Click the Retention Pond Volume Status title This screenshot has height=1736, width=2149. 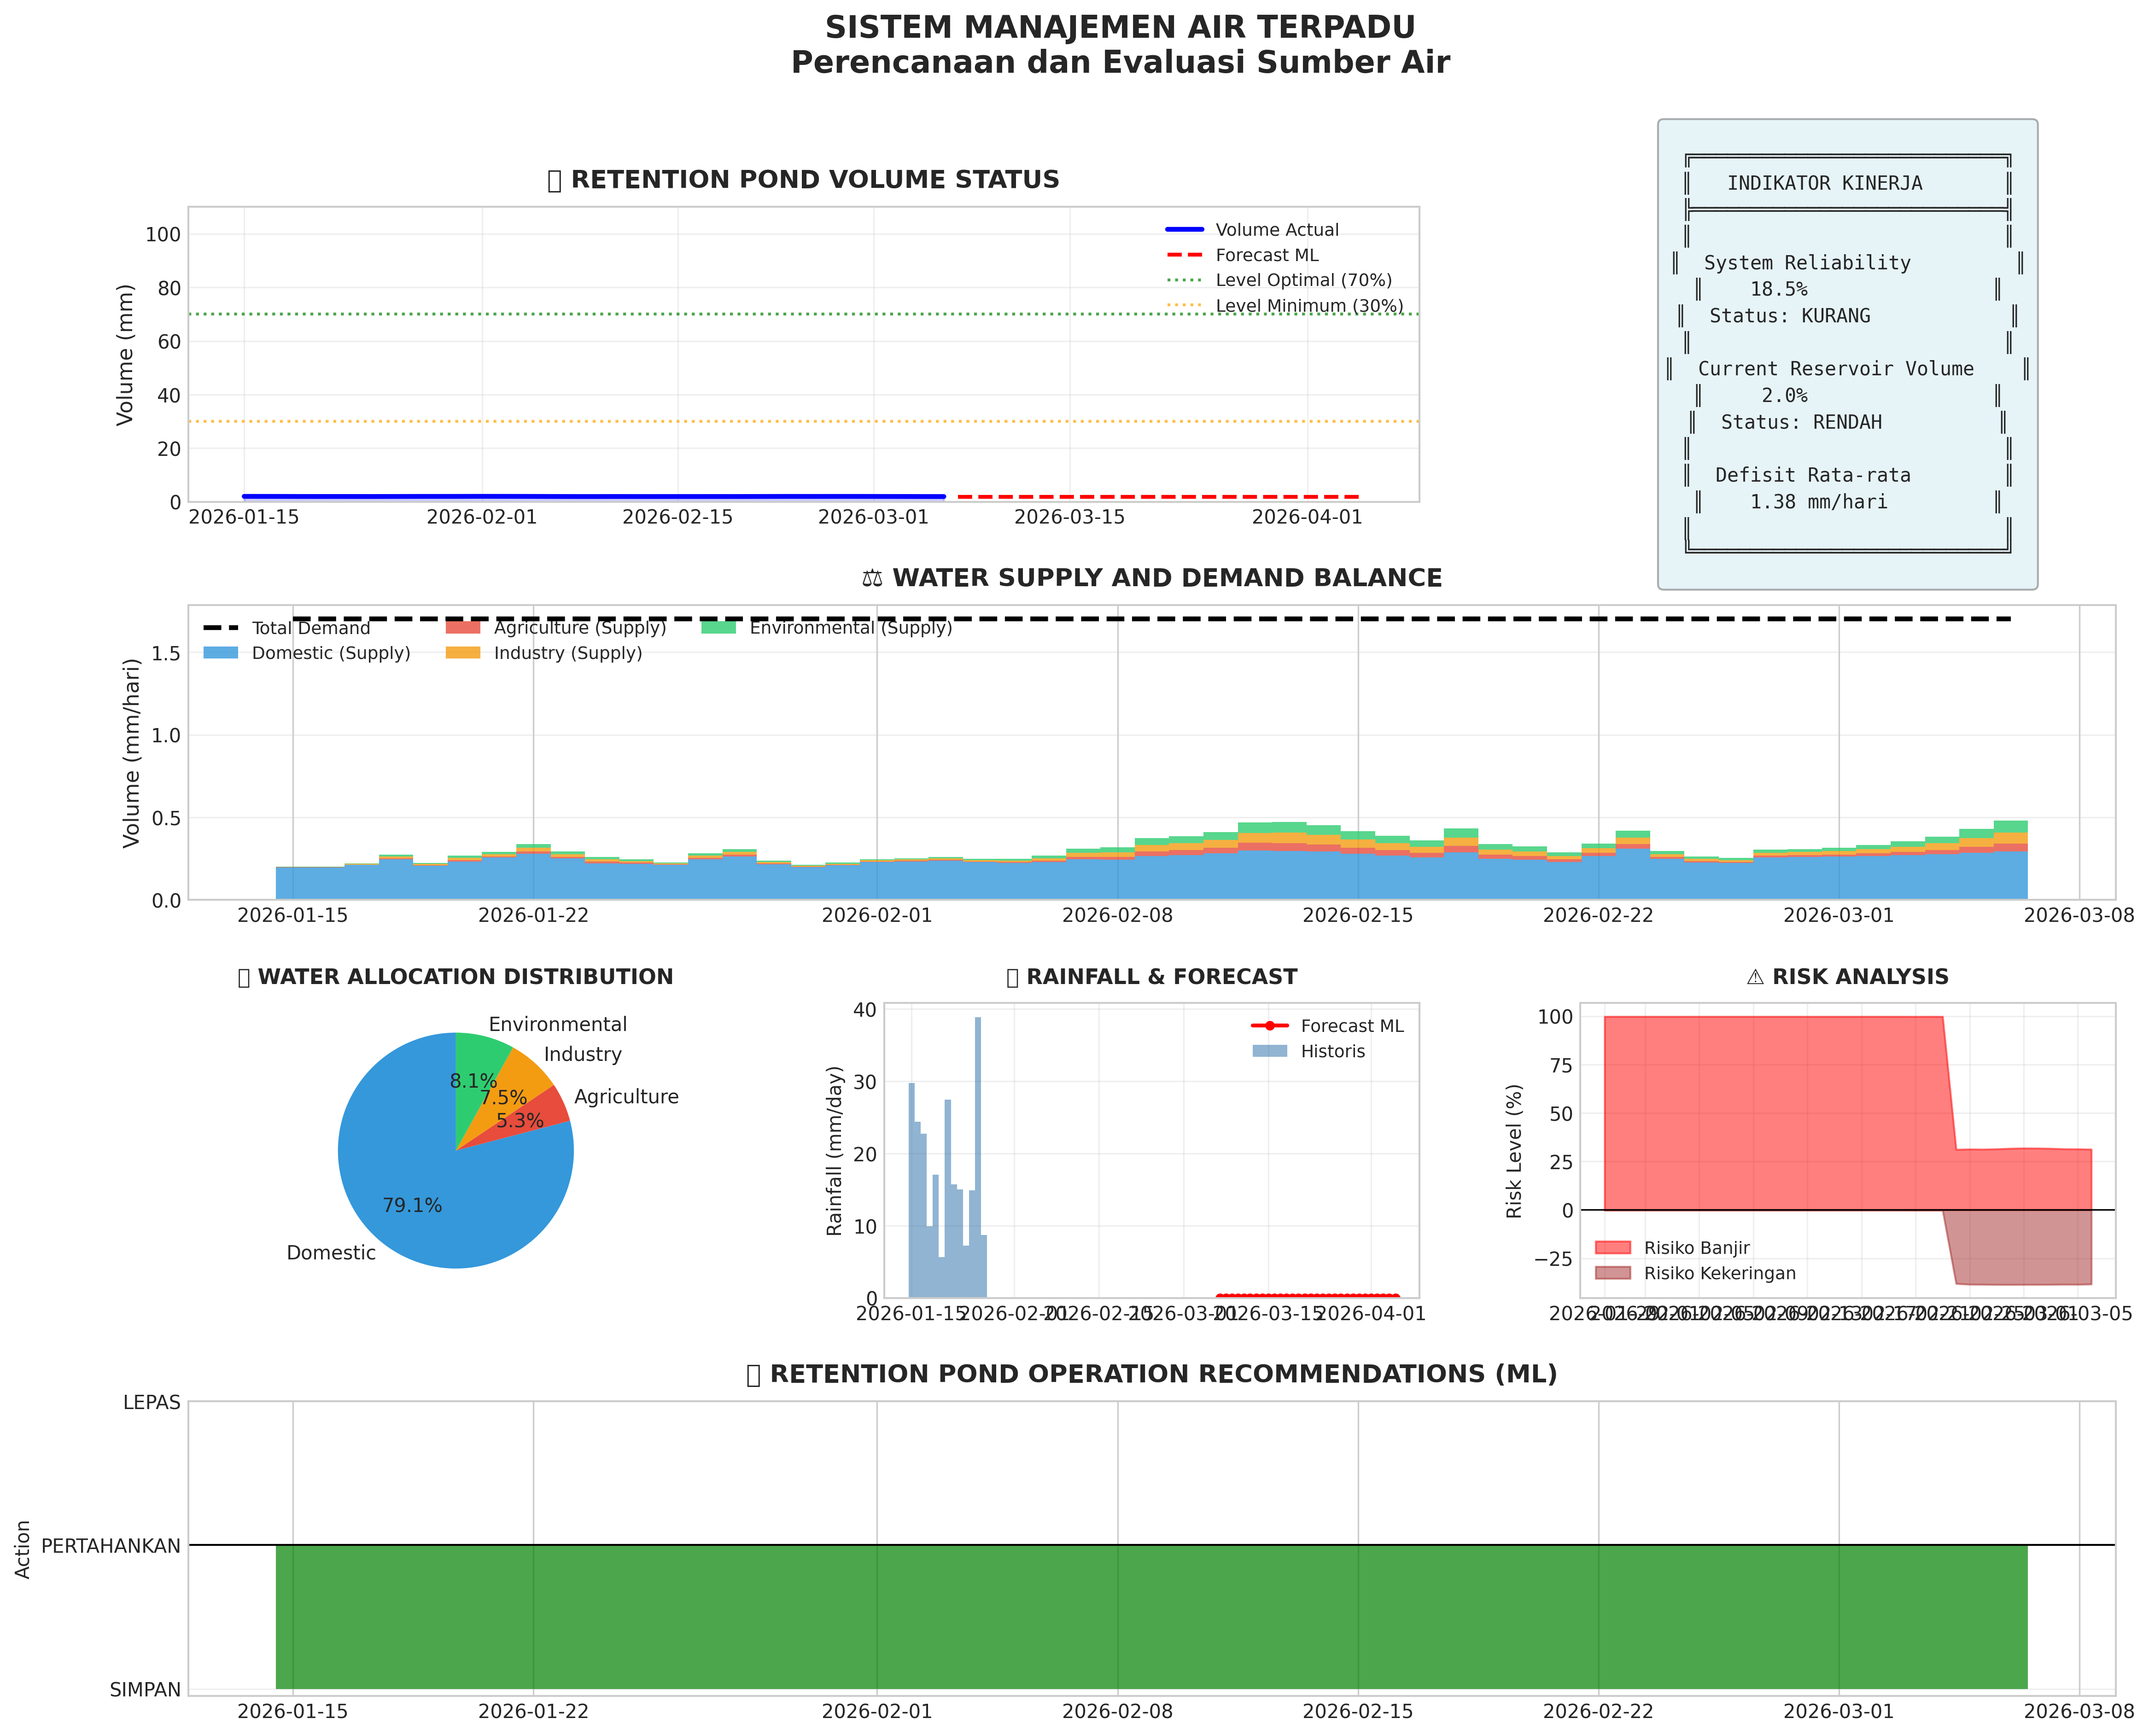803,180
